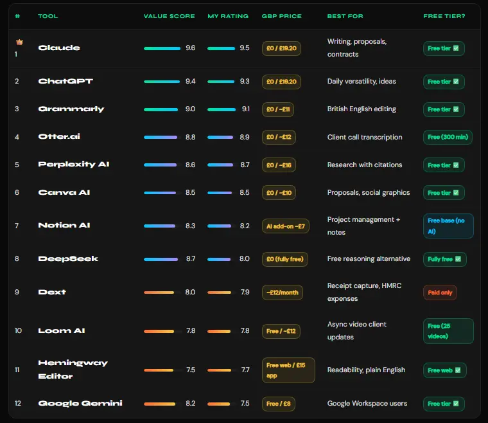This screenshot has height=423, width=488.
Task: Click Claude's 9.5 rating value
Action: (x=245, y=48)
